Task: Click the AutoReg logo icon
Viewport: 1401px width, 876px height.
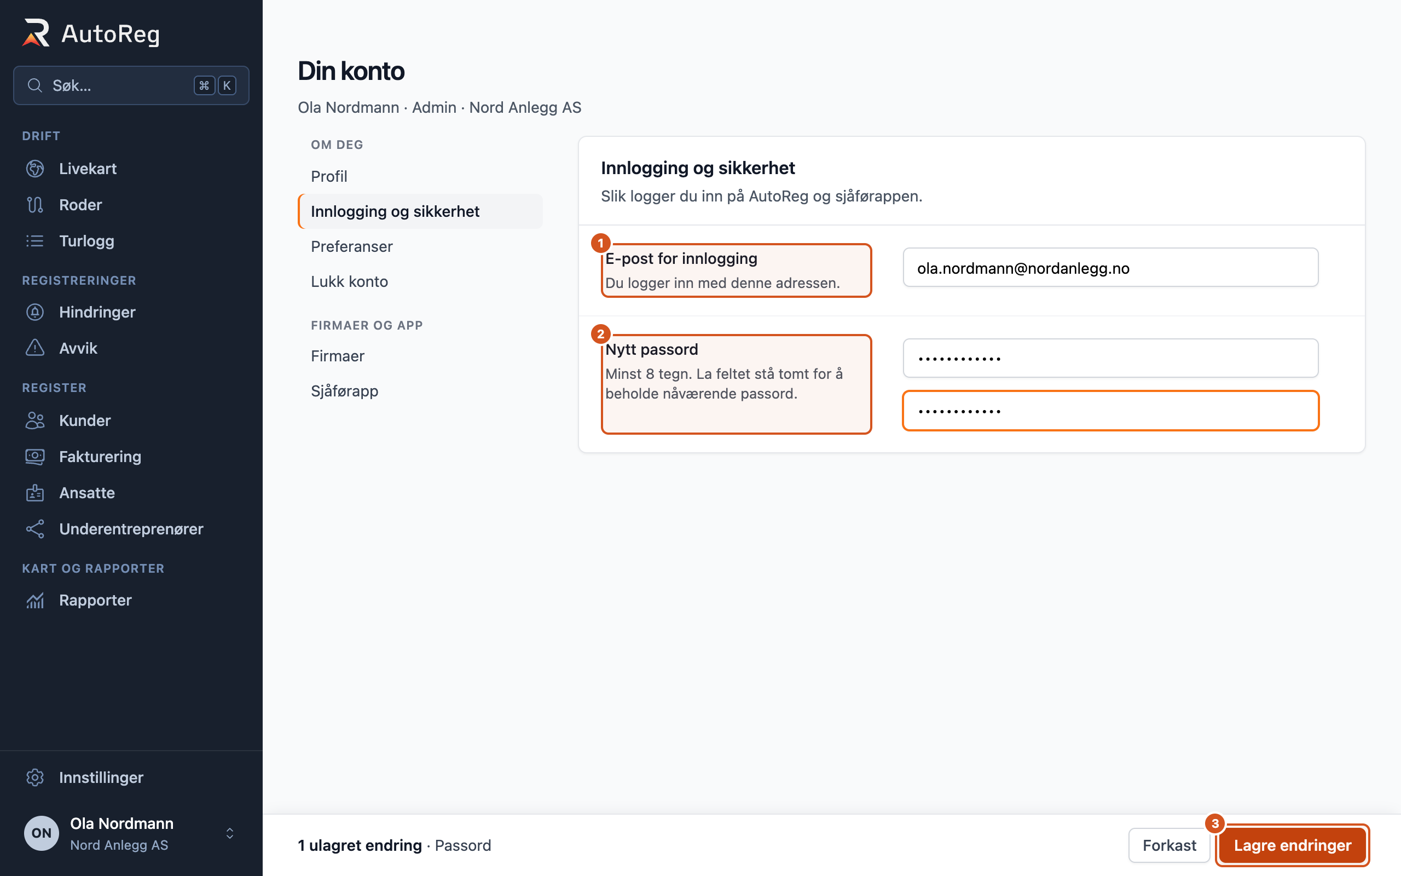Action: click(x=36, y=33)
